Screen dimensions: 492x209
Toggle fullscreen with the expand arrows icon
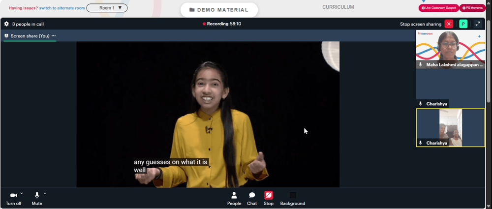[x=478, y=24]
